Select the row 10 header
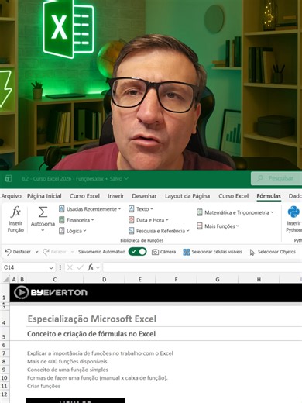This screenshot has height=403, width=302. 4,378
